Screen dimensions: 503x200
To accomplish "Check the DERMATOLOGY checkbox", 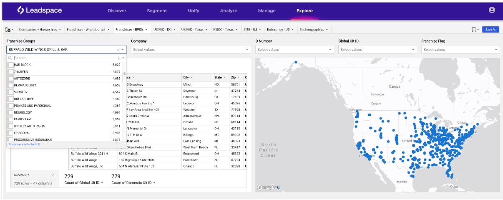I will (11, 85).
